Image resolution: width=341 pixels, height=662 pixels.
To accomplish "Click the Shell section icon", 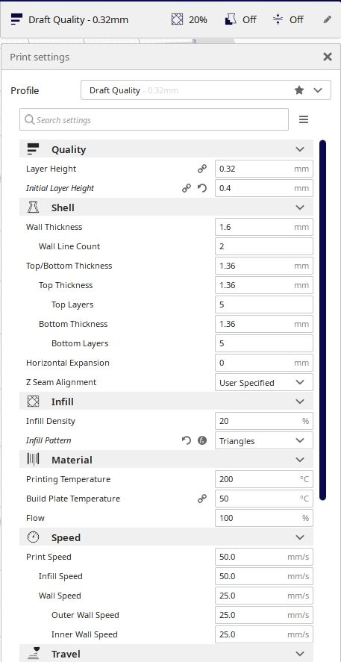I will pyautogui.click(x=33, y=207).
